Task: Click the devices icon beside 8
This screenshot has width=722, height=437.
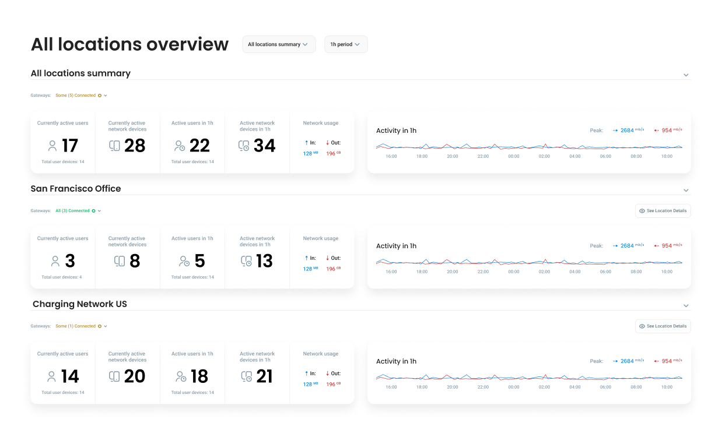Action: tap(120, 261)
